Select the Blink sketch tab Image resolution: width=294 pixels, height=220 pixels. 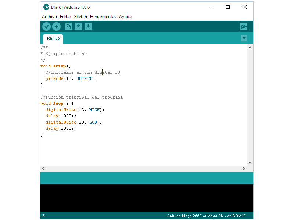pos(53,39)
